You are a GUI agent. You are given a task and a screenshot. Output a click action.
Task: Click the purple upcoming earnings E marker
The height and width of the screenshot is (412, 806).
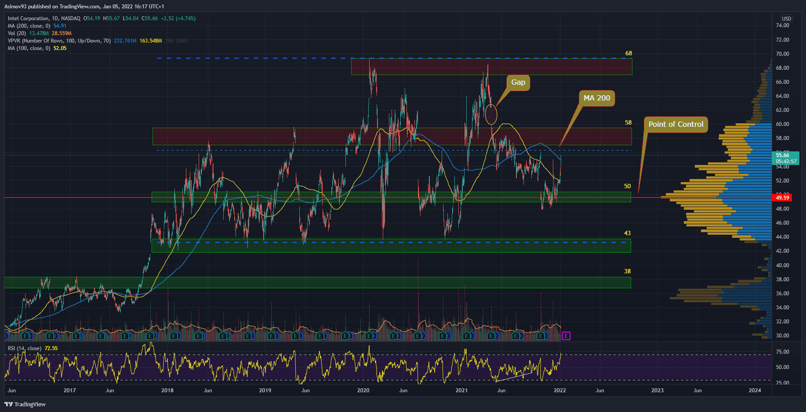(566, 336)
